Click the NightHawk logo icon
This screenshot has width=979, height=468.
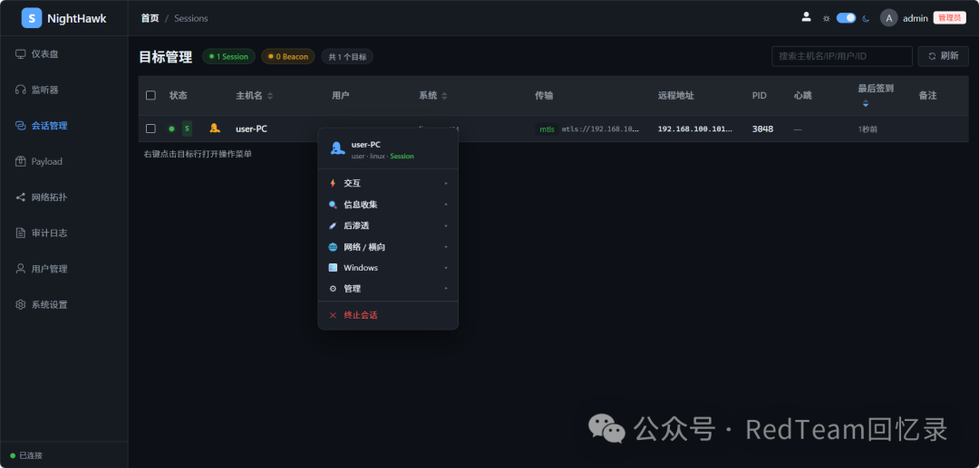[x=31, y=18]
